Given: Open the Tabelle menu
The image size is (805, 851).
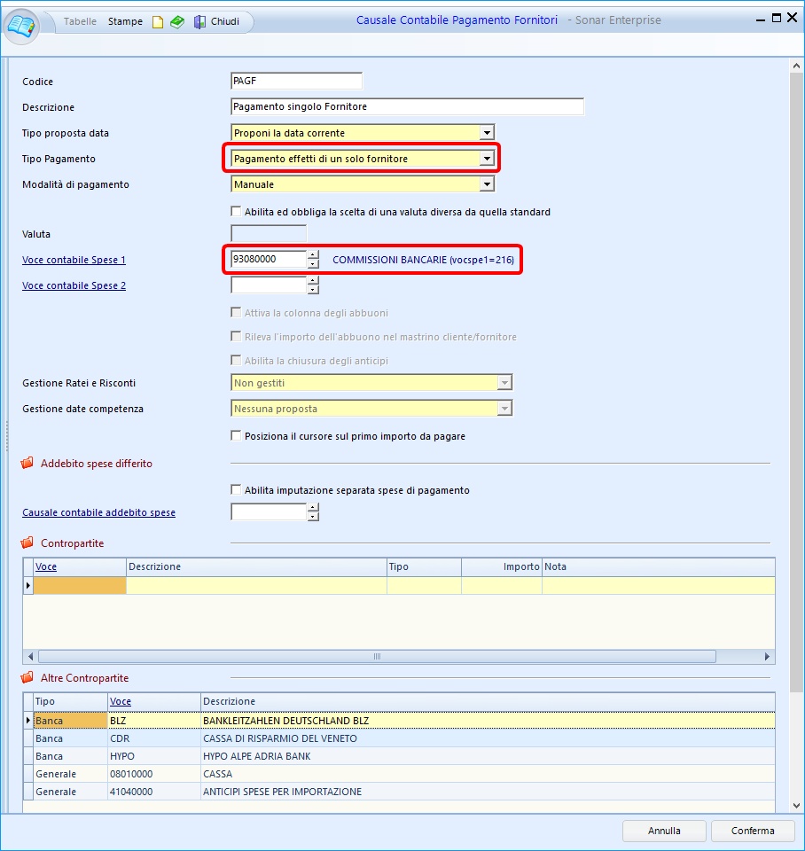Looking at the screenshot, I should click(81, 21).
